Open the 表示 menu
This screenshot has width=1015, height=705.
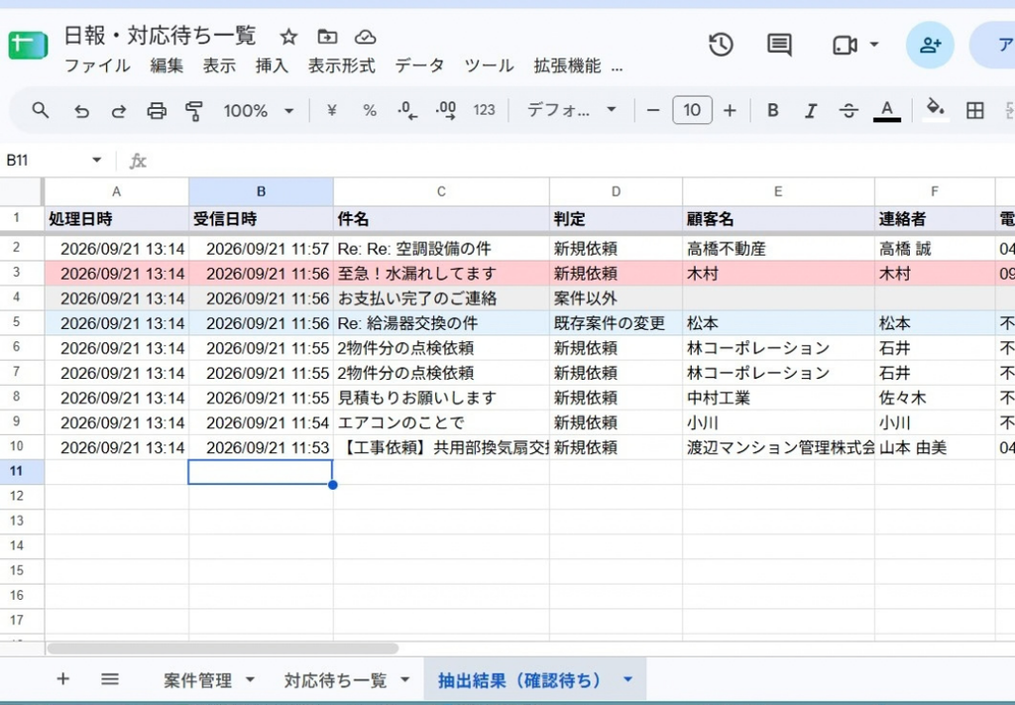coord(219,66)
